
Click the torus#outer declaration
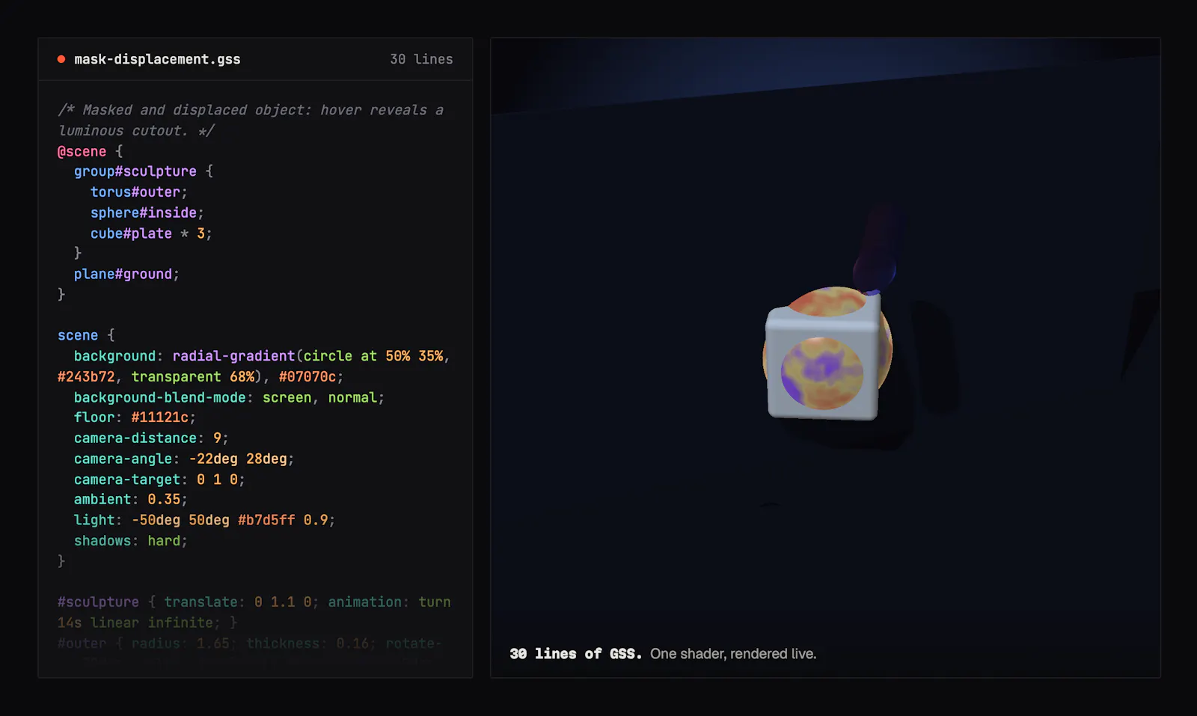(x=139, y=192)
